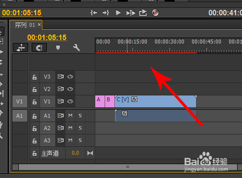The width and height of the screenshot is (242, 178).
Task: Click fx badge on clip C video
Action: click(134, 99)
